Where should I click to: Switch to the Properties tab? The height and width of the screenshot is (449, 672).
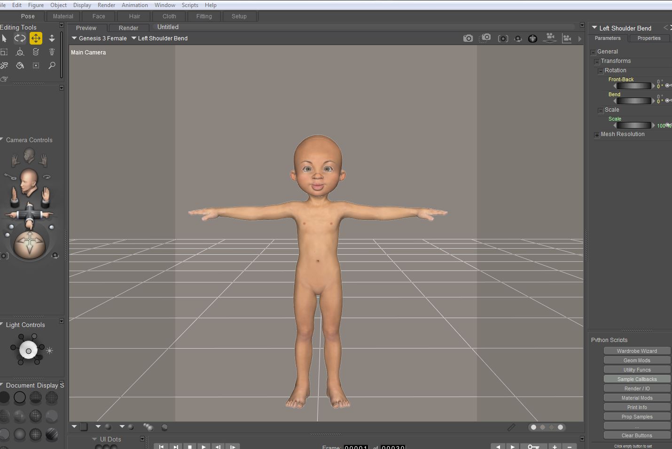[649, 38]
